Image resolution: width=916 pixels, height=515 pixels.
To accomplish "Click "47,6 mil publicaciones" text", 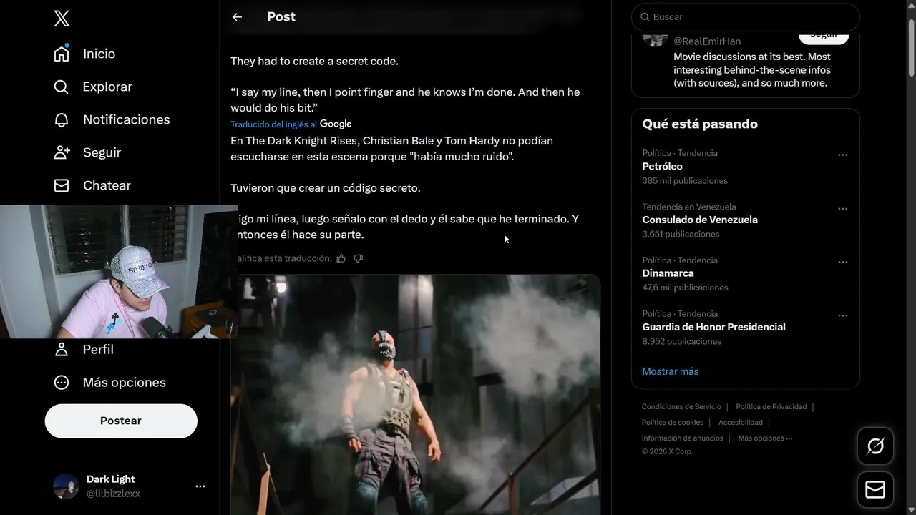I will [x=685, y=288].
